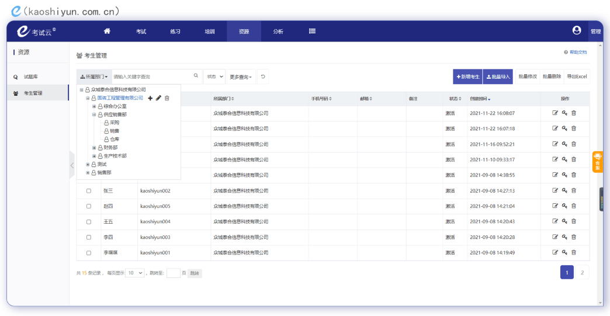Expand the 生产技术部 tree node
This screenshot has width=610, height=316.
93,156
